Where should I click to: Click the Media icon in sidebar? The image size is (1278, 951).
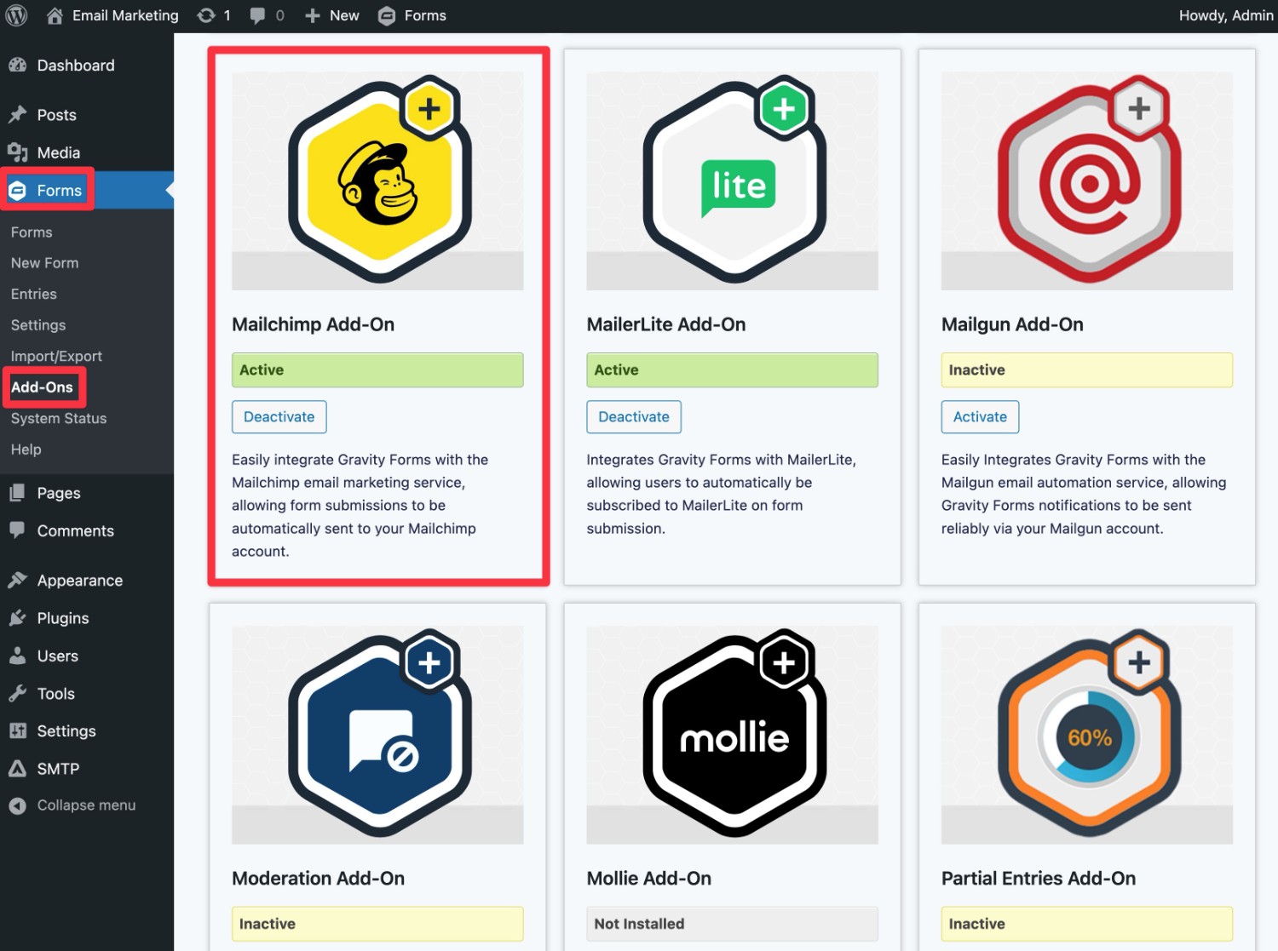[x=17, y=152]
